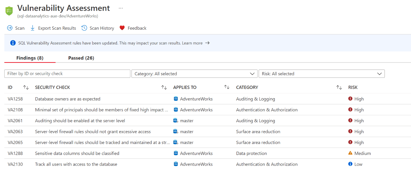
Task: Sort by ID column arrows
Action: pyautogui.click(x=26, y=87)
